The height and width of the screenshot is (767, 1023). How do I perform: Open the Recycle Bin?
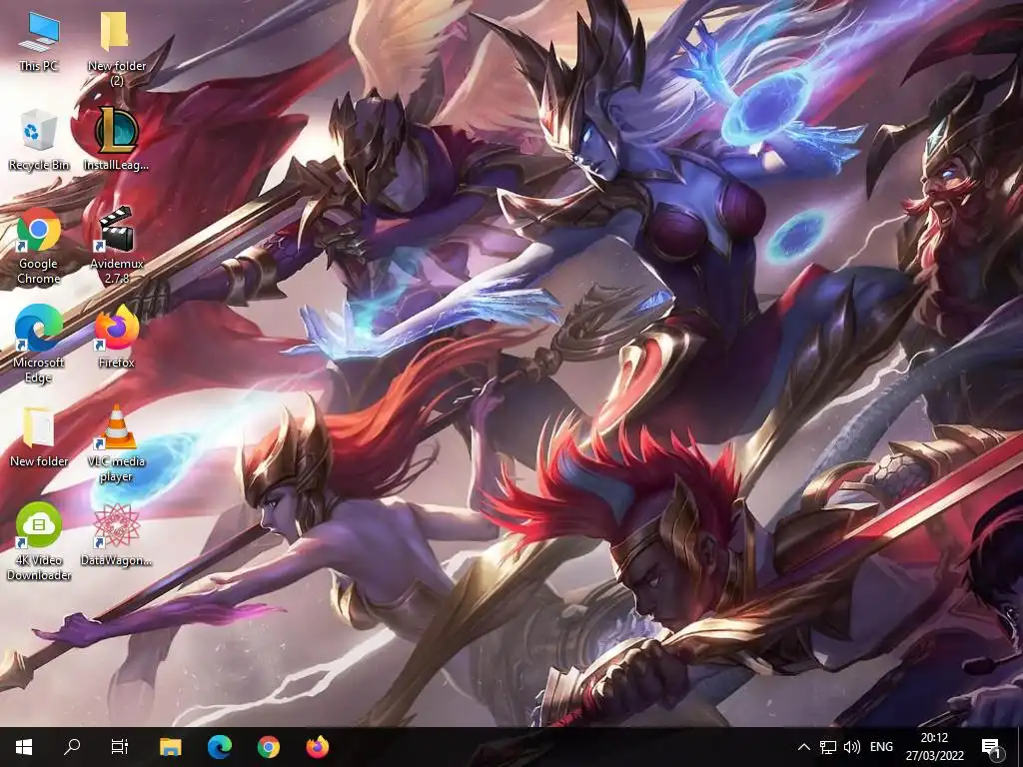tap(39, 140)
